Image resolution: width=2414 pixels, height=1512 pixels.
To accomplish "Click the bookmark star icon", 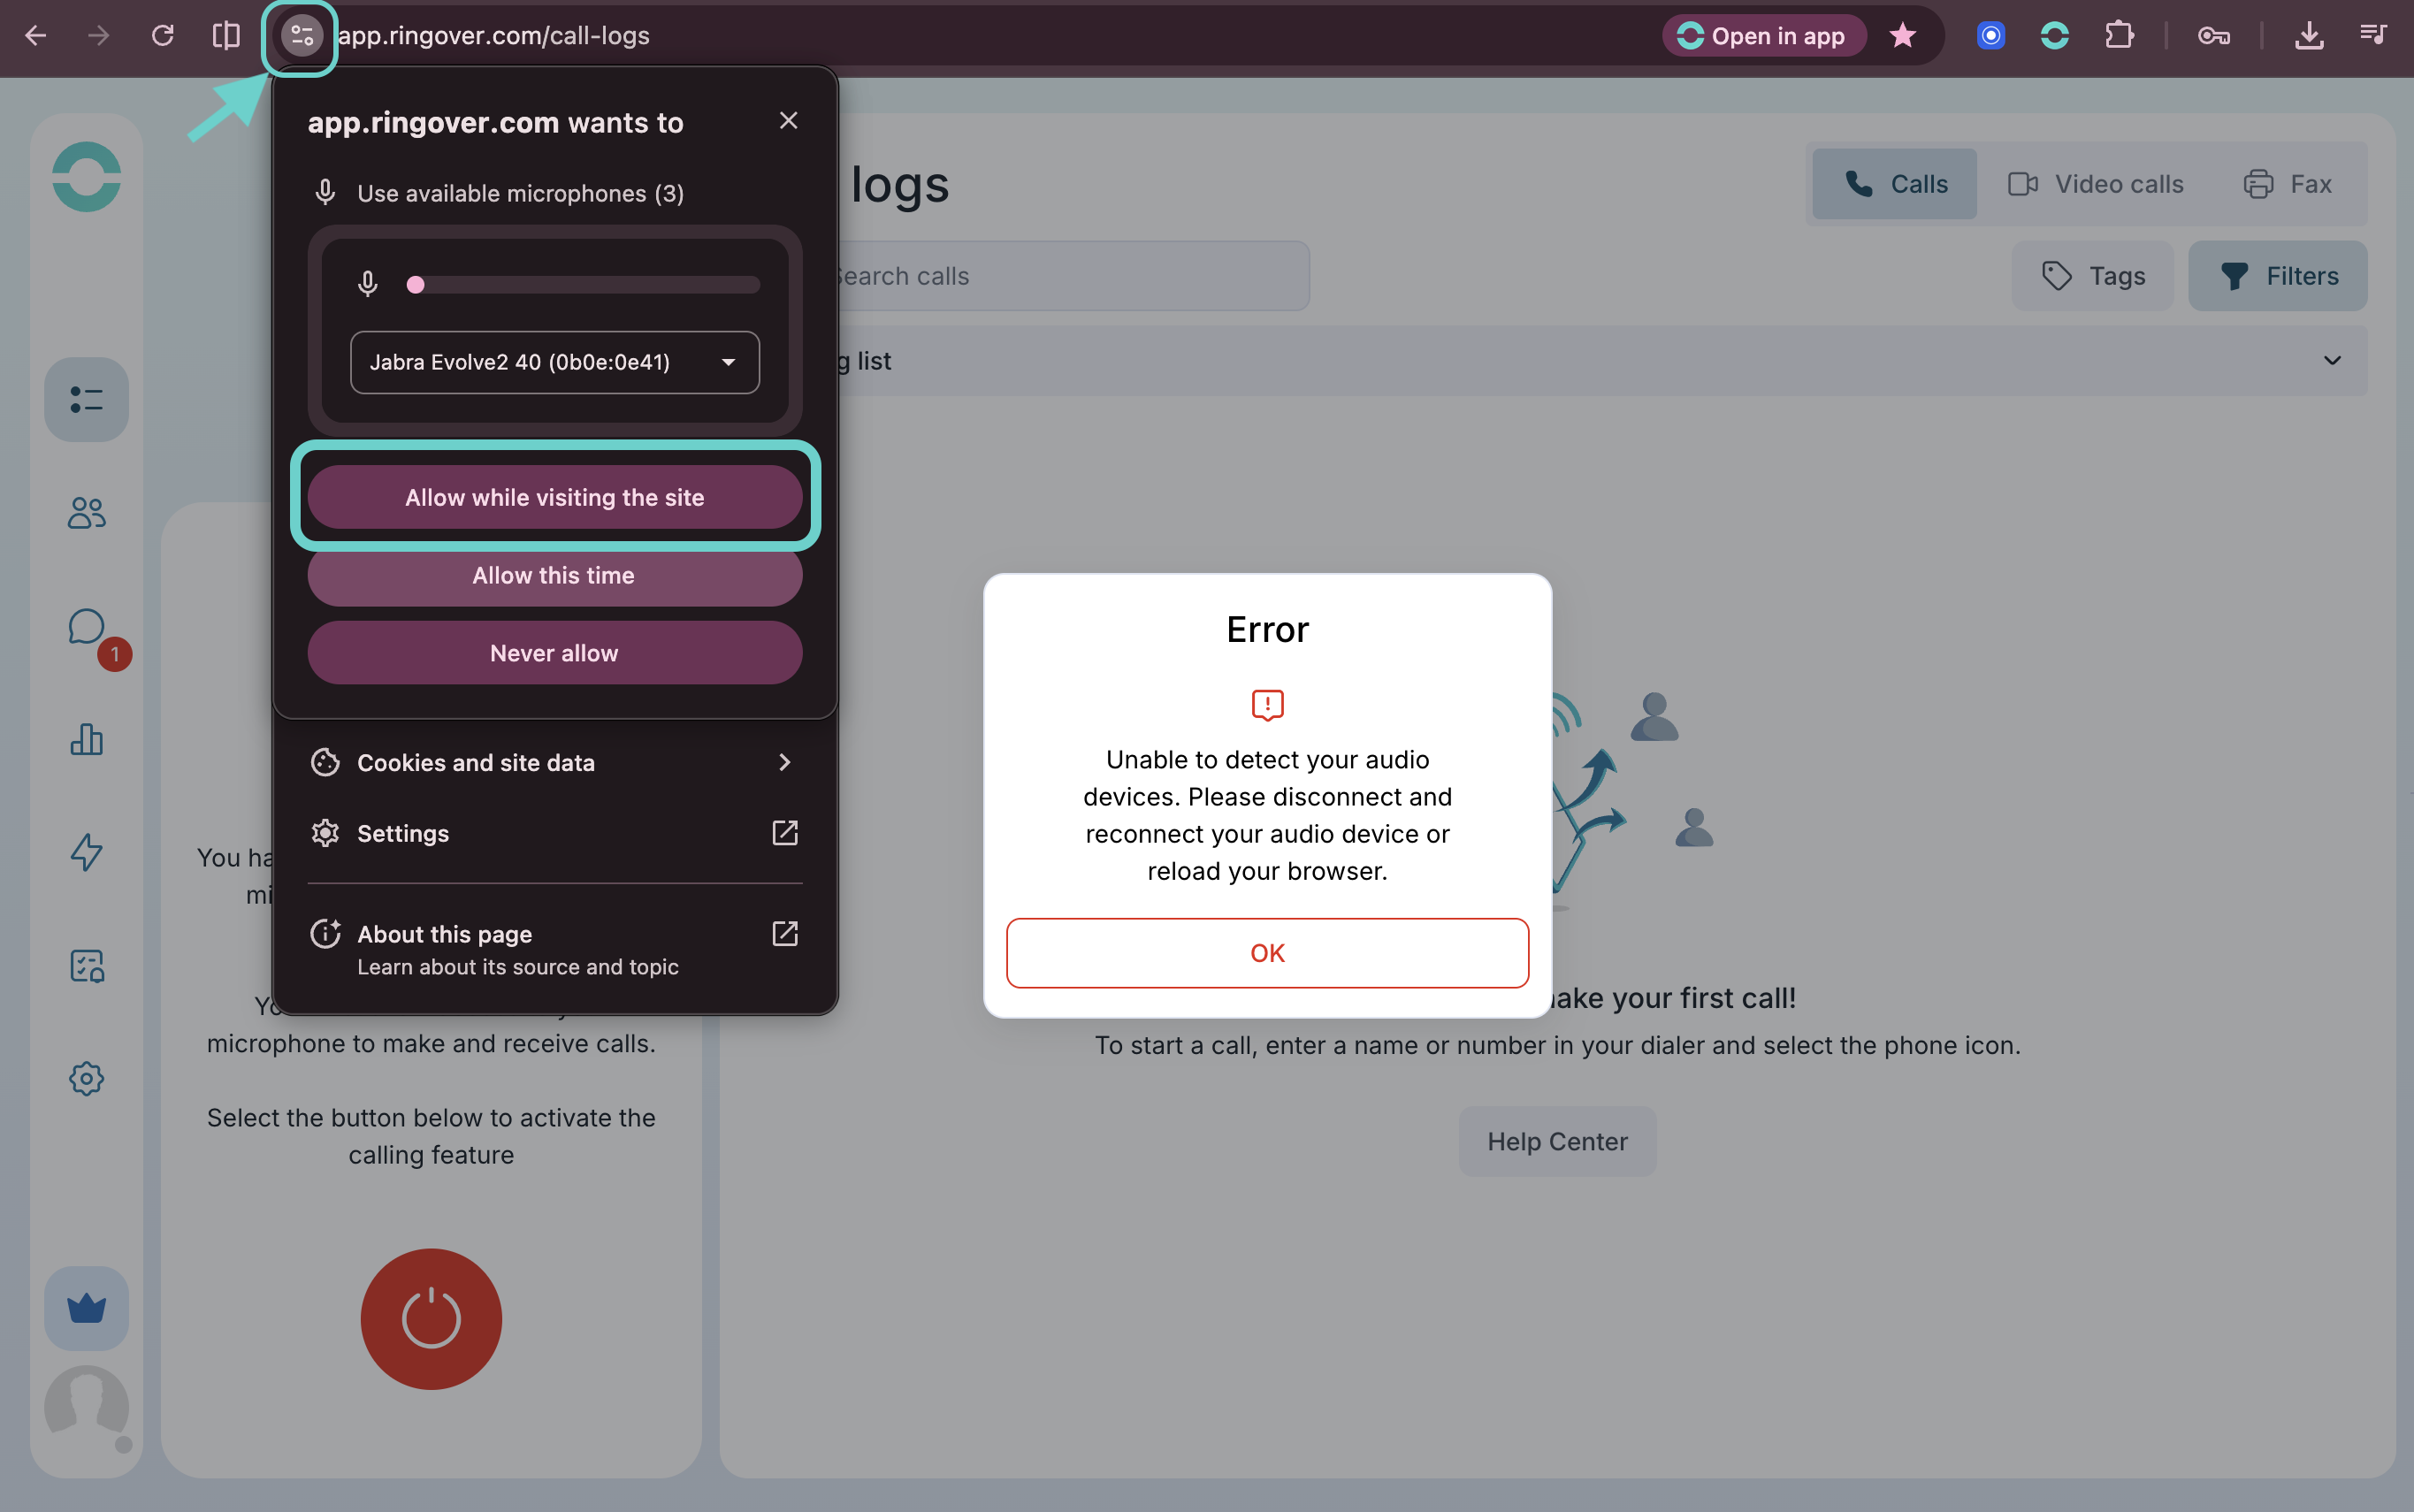I will click(1902, 36).
